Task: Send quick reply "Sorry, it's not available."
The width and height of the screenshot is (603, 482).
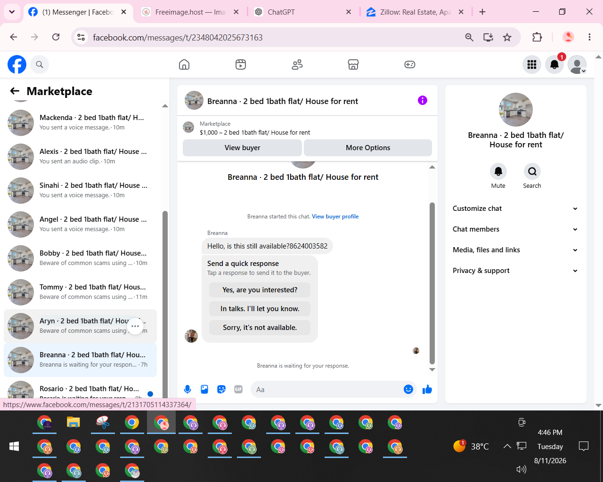Action: (x=260, y=328)
